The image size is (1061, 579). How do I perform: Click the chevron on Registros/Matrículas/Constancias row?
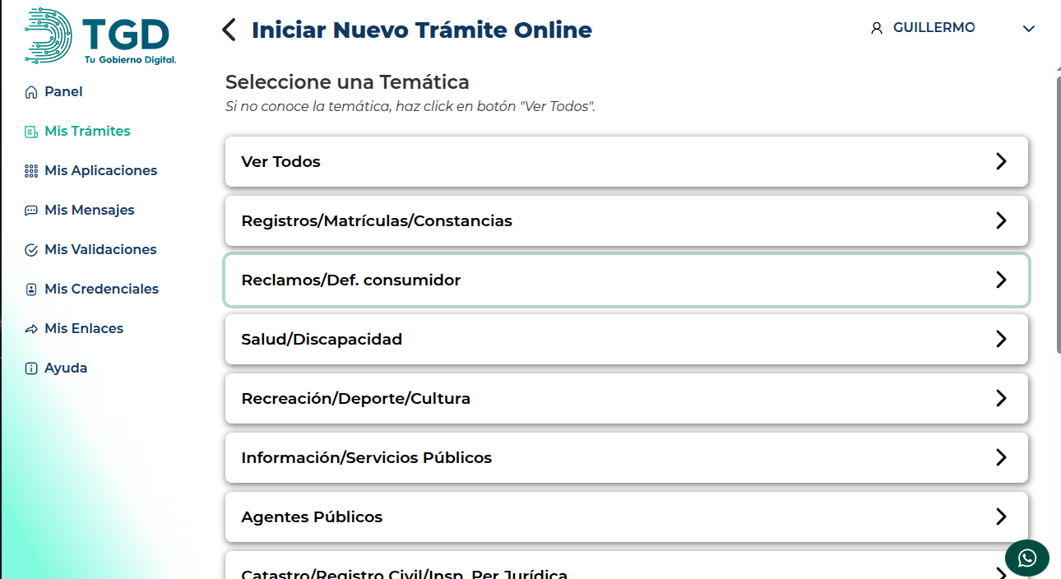click(x=1001, y=220)
